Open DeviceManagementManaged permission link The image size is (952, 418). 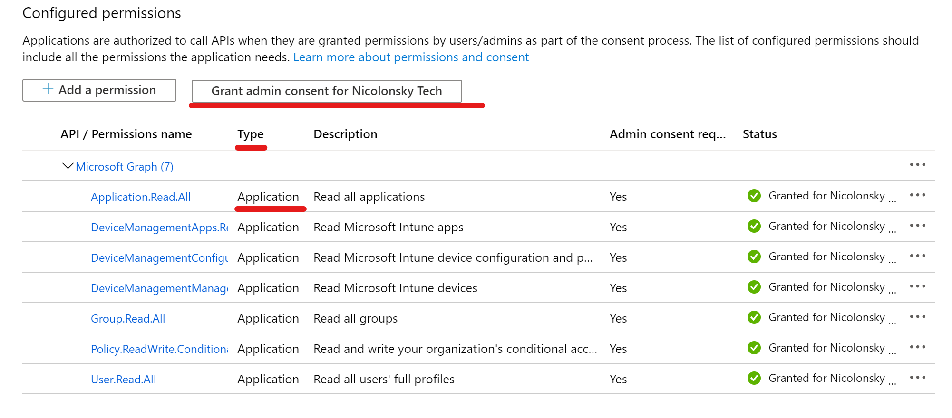[x=159, y=288]
